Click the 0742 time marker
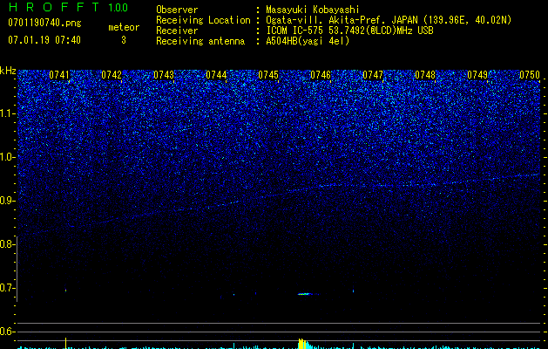This screenshot has width=548, height=349. tap(112, 75)
